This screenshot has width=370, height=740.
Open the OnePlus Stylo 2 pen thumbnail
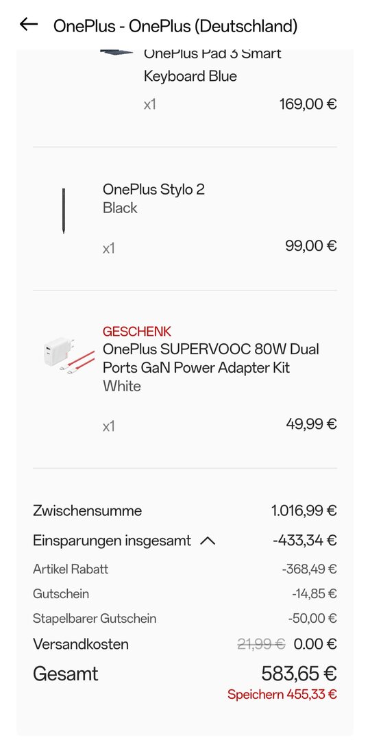click(x=64, y=211)
